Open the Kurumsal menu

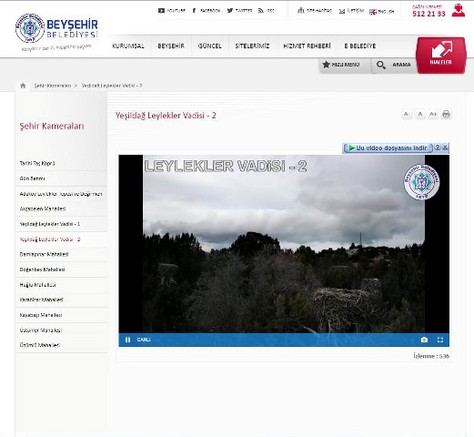click(128, 46)
